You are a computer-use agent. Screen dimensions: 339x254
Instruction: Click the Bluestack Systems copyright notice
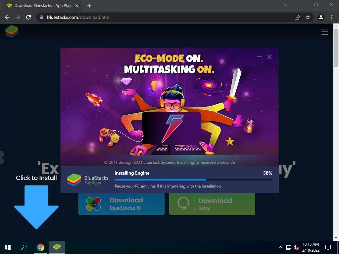(x=169, y=162)
